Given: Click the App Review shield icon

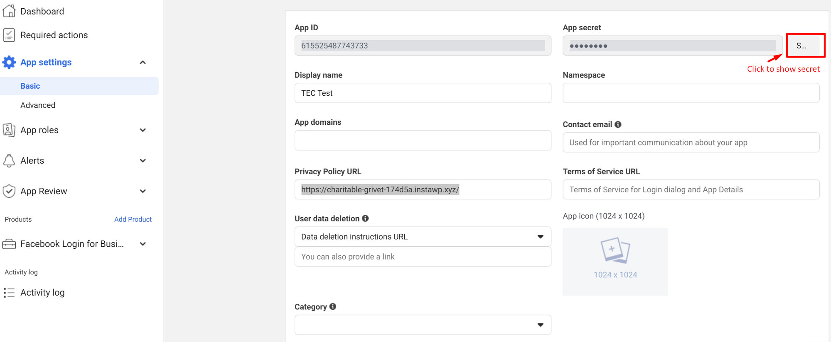Looking at the screenshot, I should [9, 191].
